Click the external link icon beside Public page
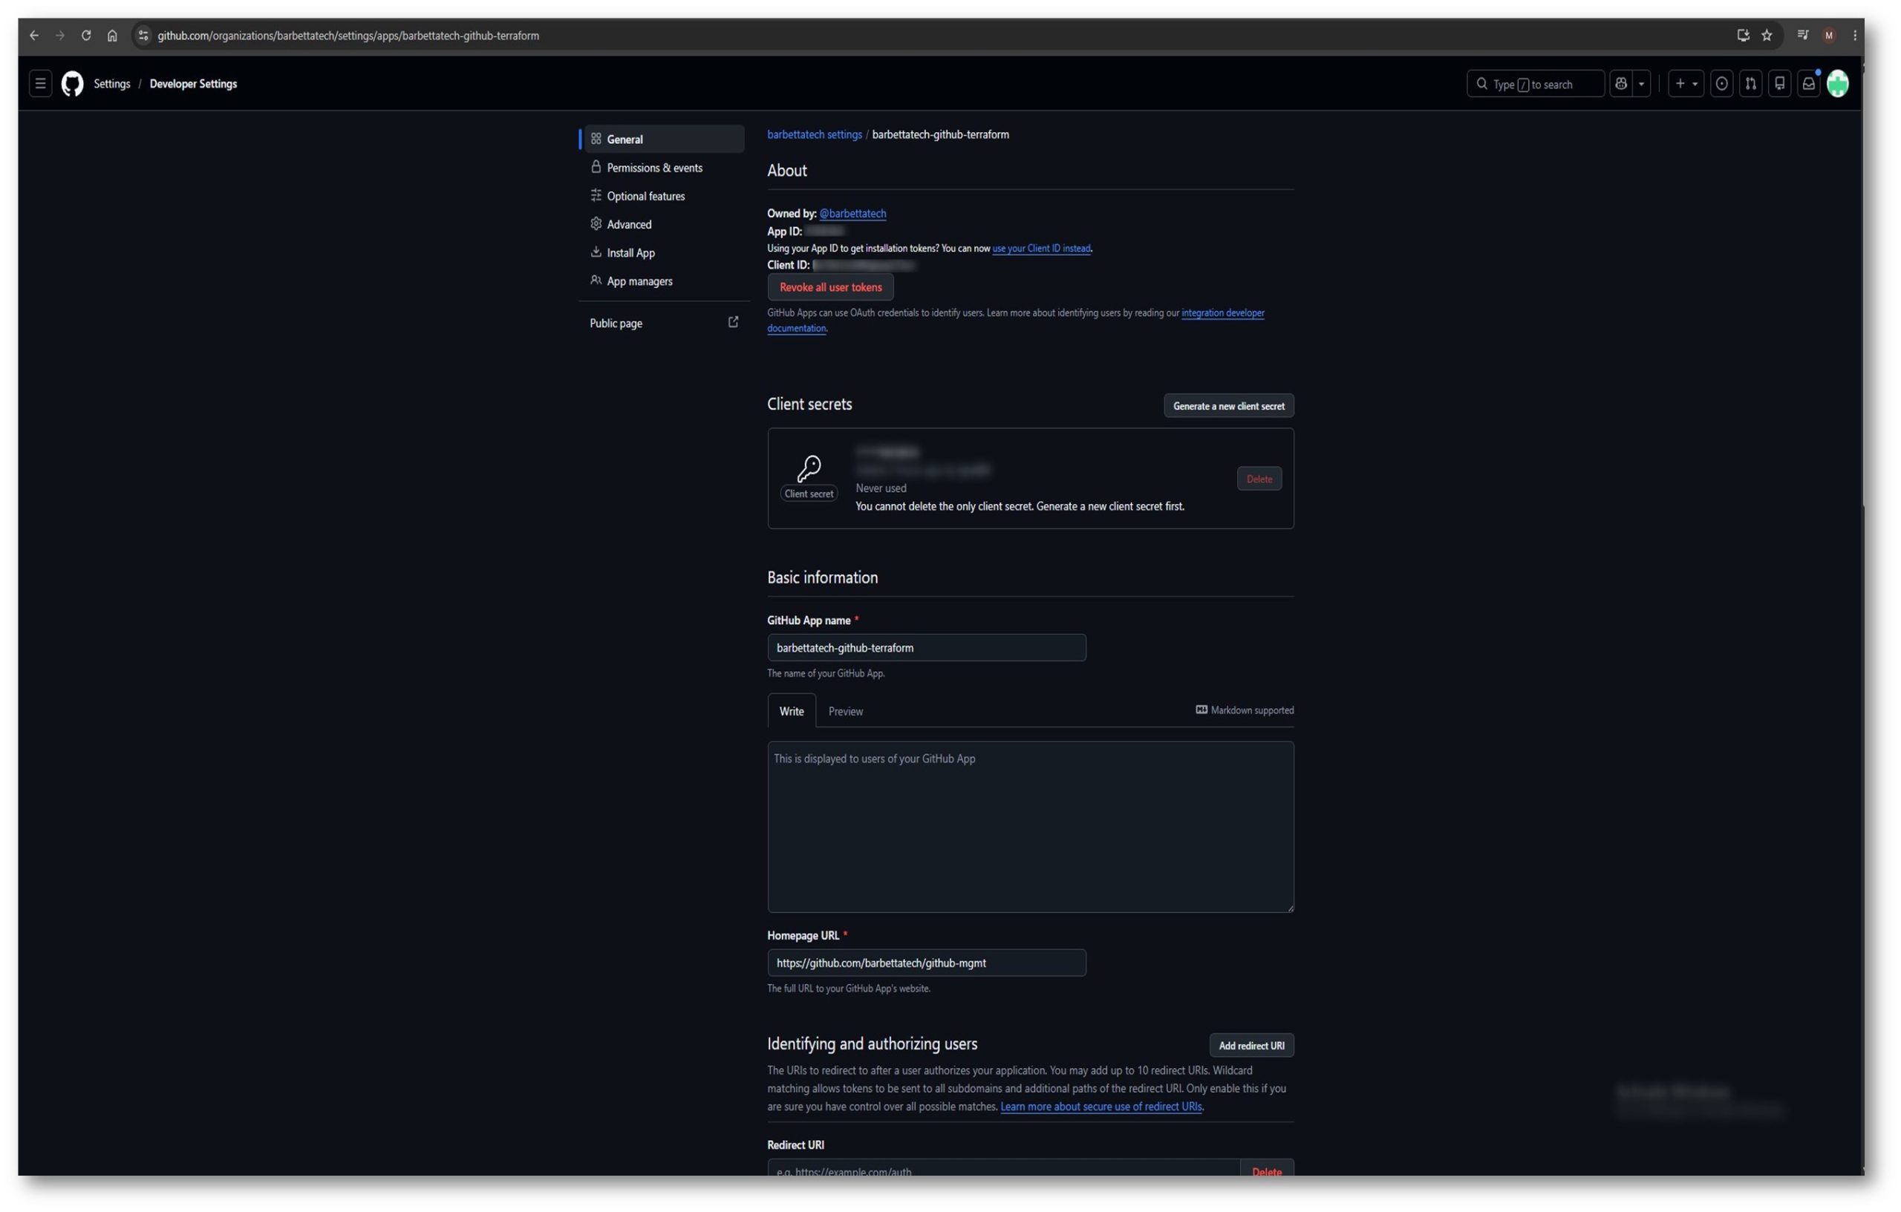This screenshot has height=1212, width=1901. click(734, 322)
